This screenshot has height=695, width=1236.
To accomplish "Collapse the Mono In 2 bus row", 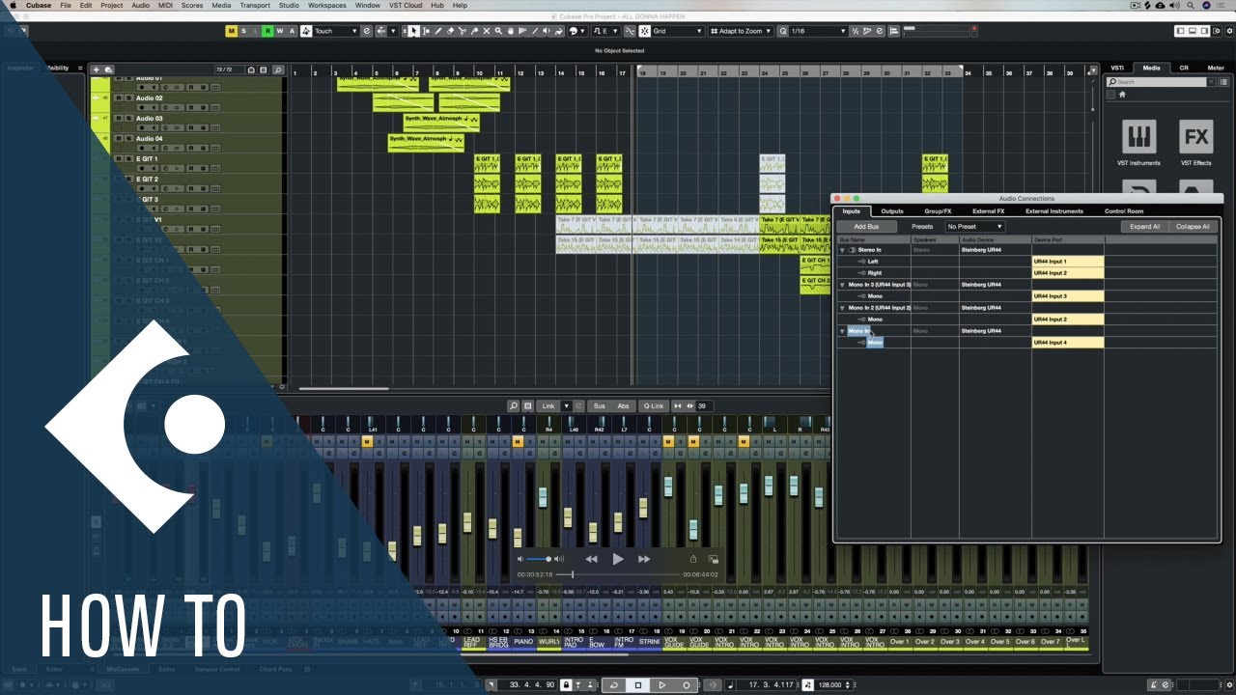I will point(842,308).
